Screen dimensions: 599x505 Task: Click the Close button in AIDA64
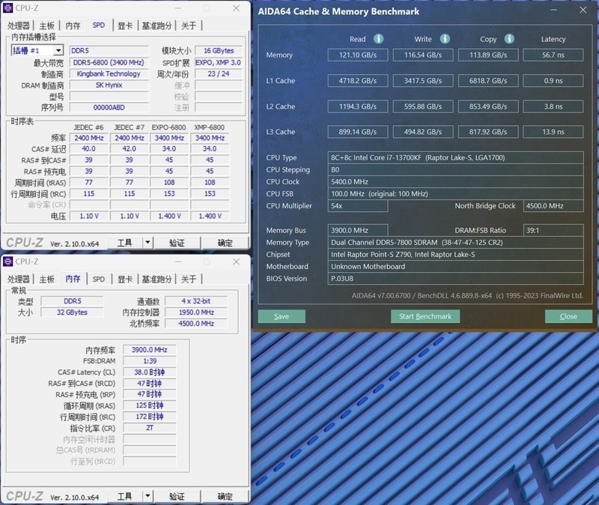tap(568, 316)
